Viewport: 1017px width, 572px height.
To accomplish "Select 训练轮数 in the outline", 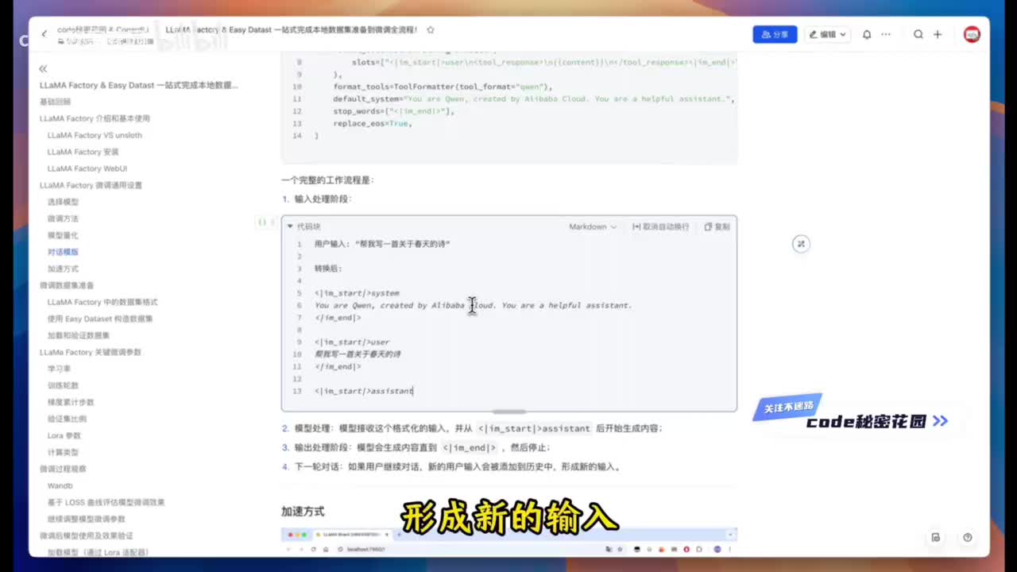I will pos(63,385).
